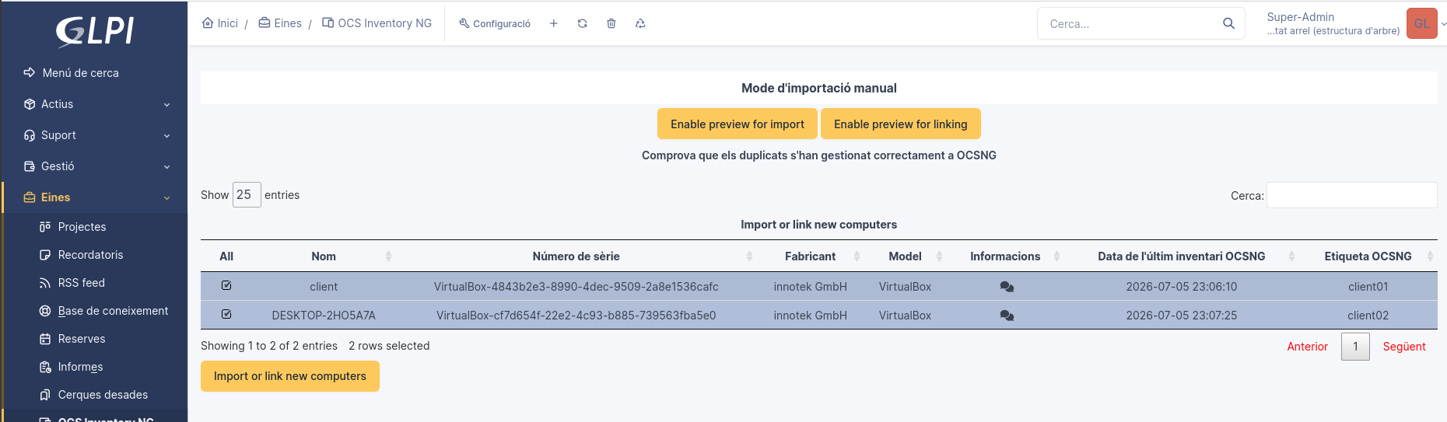The image size is (1447, 422).
Task: Click the magnifier search icon
Action: point(1229,23)
